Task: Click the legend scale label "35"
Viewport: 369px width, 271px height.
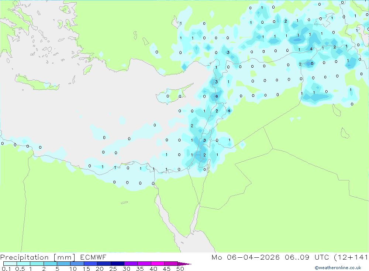Action: 140,269
